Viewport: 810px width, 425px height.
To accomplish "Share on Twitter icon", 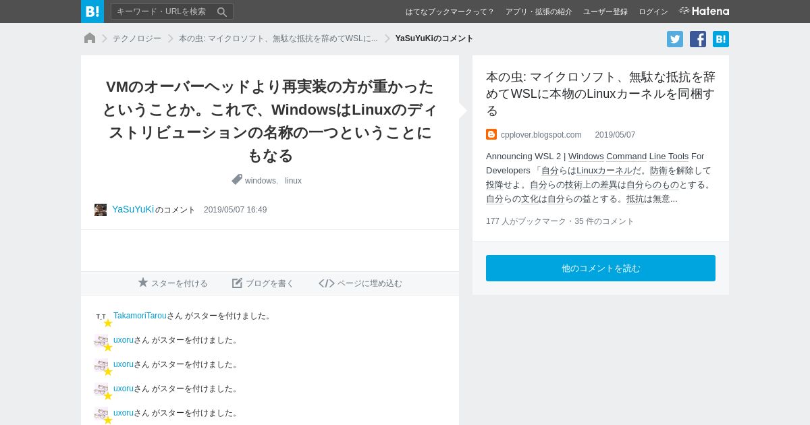I will tap(675, 39).
